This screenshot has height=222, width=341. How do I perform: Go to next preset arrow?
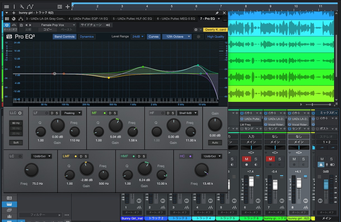30,25
